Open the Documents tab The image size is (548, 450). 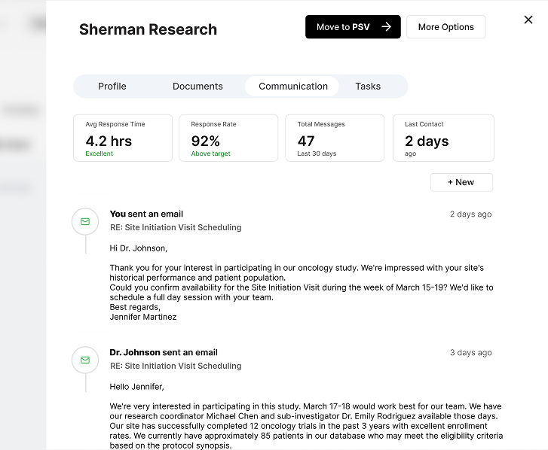coord(197,87)
